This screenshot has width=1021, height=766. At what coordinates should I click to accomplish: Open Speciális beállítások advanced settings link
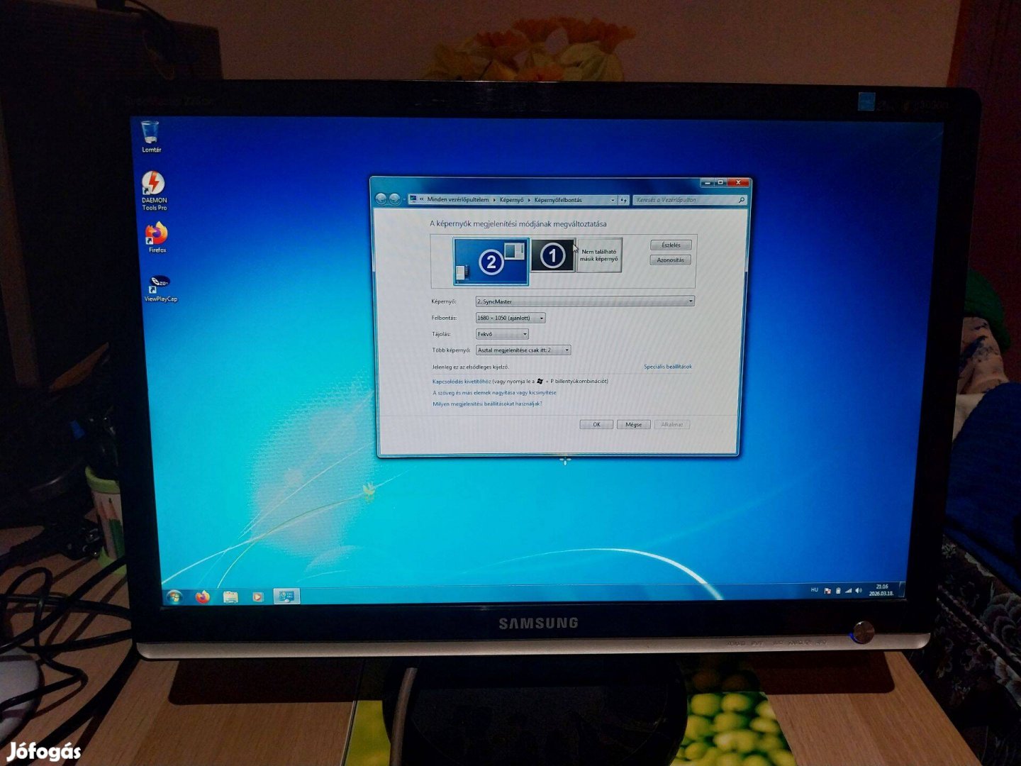667,366
